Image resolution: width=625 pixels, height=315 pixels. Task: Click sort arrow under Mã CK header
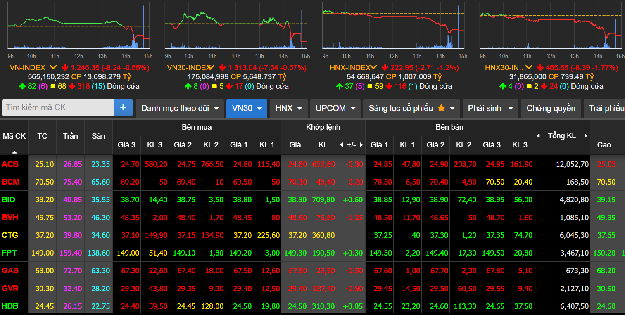(14, 152)
